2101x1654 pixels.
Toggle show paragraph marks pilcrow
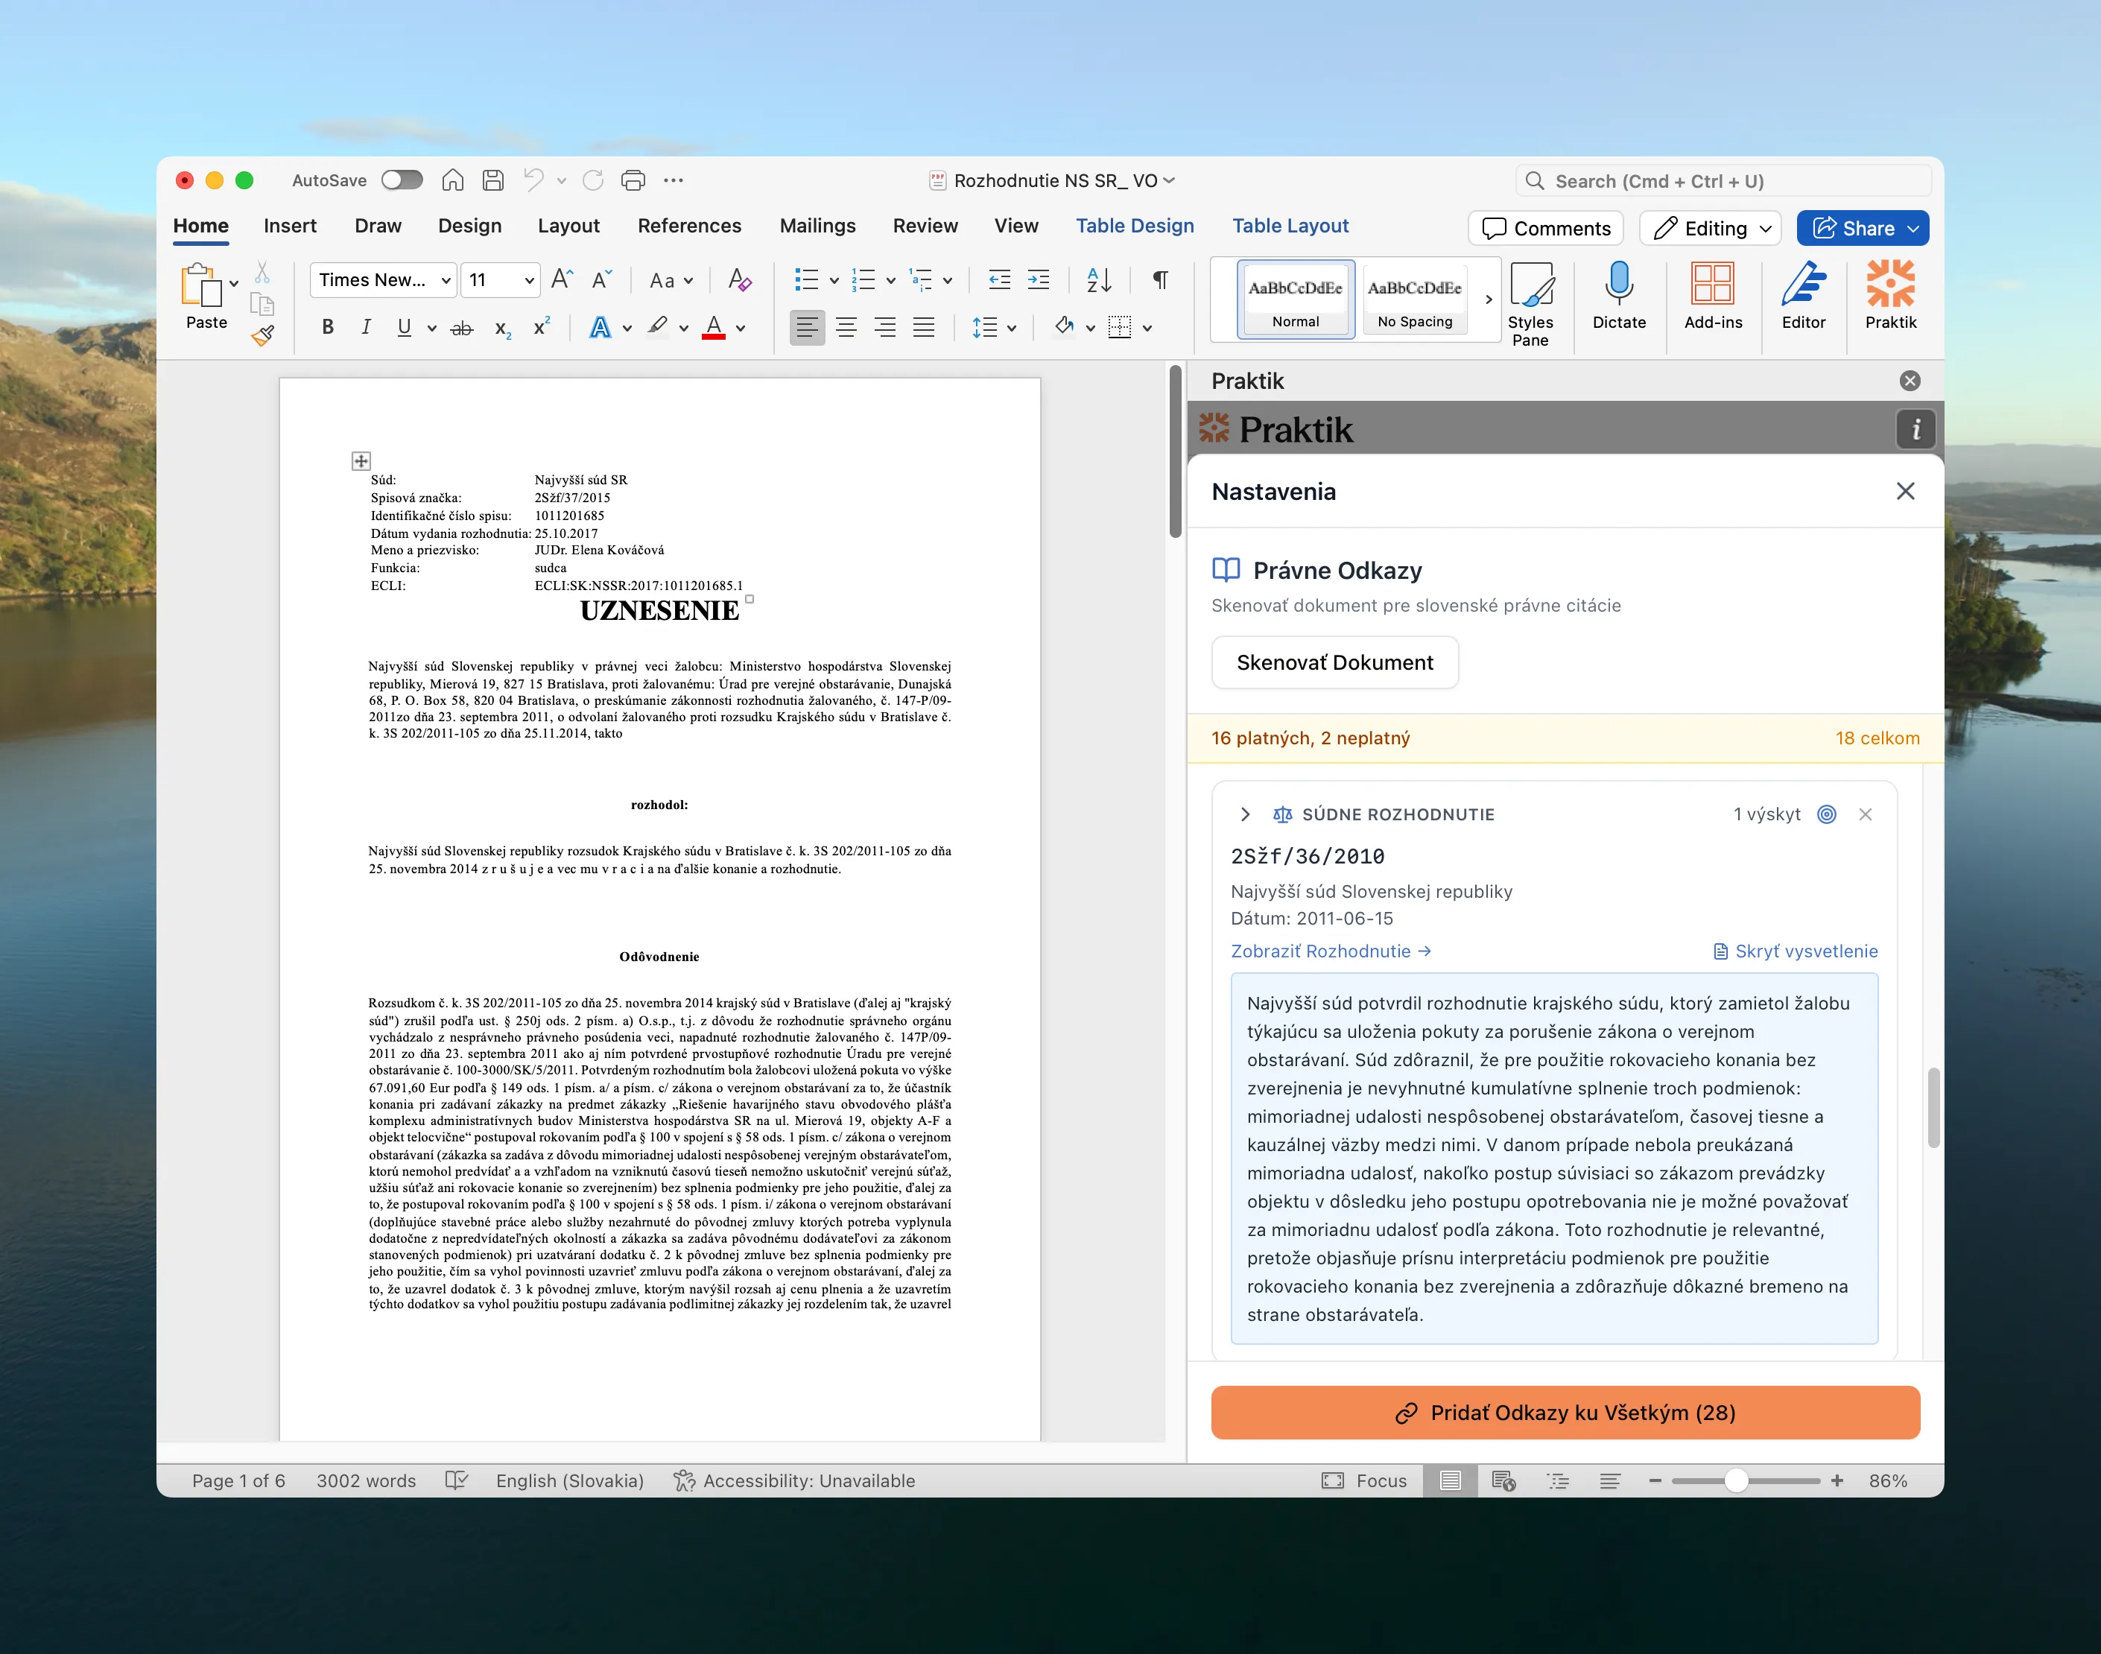coord(1160,280)
